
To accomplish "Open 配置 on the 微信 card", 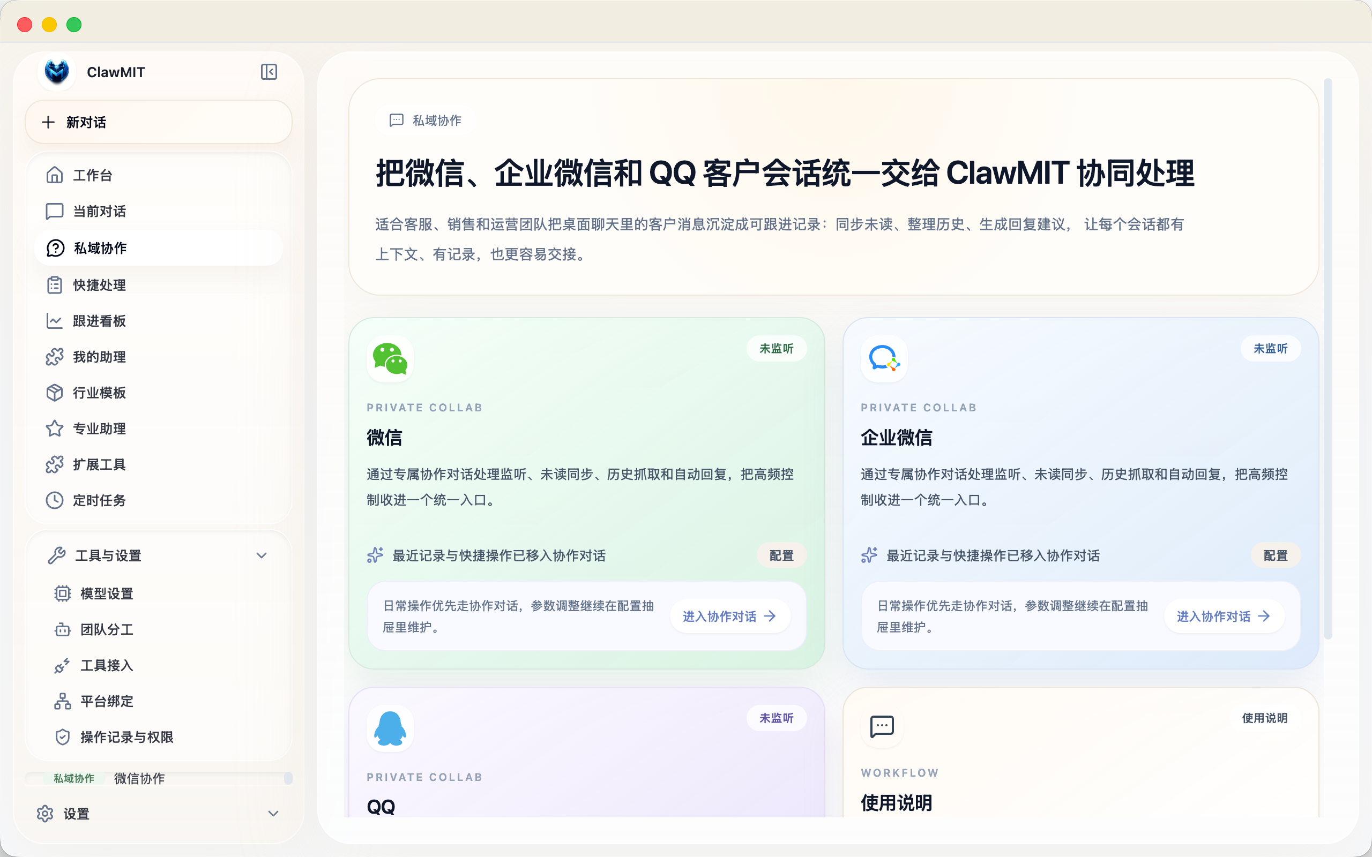I will 781,555.
